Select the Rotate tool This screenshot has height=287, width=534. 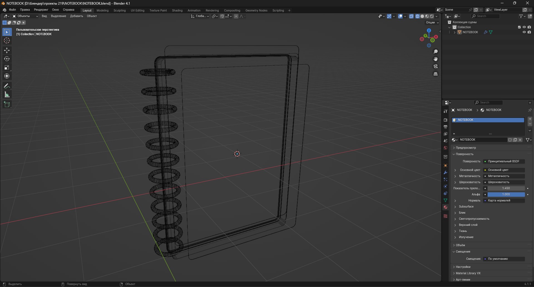pos(7,59)
